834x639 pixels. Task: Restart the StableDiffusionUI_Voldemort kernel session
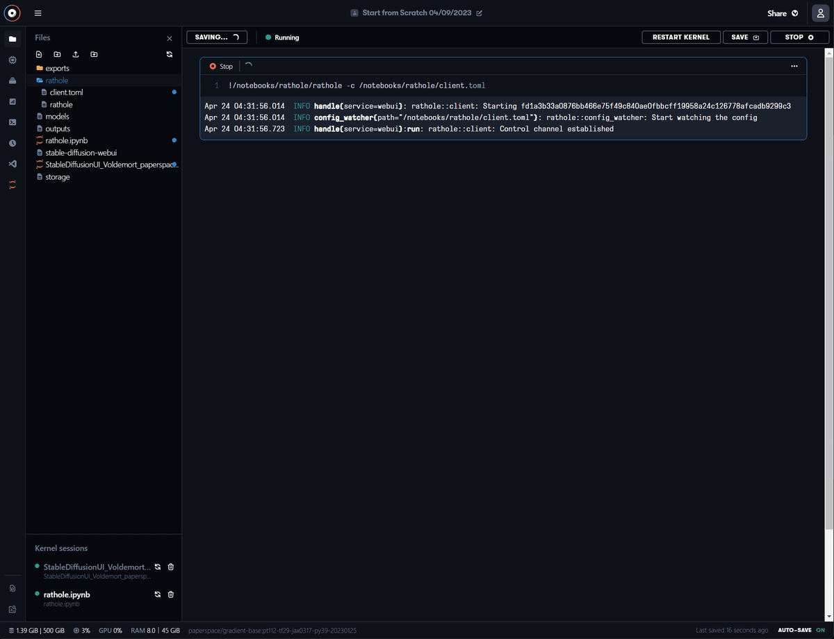(158, 567)
